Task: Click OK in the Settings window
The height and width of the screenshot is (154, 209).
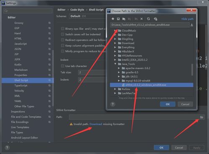Action: point(161,148)
